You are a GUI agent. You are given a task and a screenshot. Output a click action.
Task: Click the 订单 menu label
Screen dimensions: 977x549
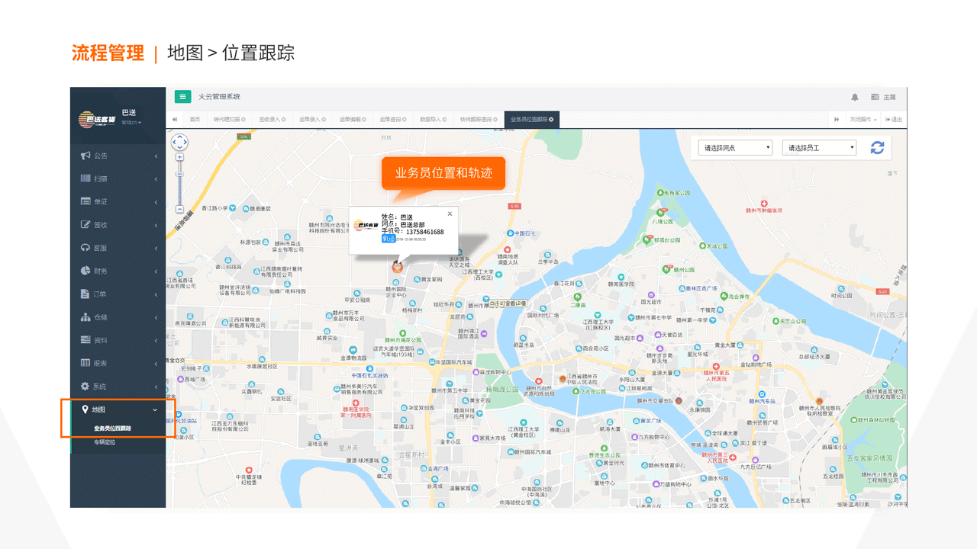click(101, 294)
